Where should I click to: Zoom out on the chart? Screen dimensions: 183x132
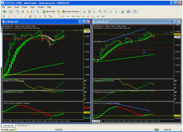[x=105, y=11]
